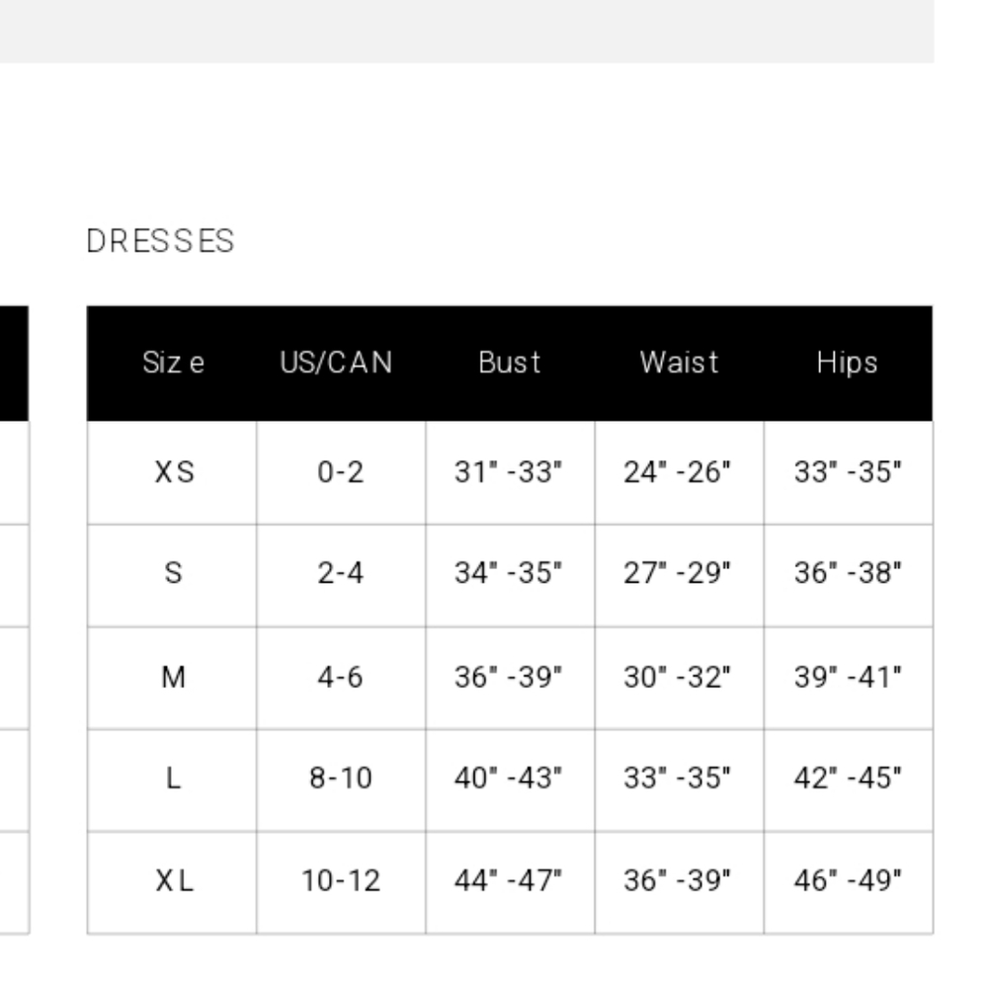Click the XL size row label

(172, 882)
